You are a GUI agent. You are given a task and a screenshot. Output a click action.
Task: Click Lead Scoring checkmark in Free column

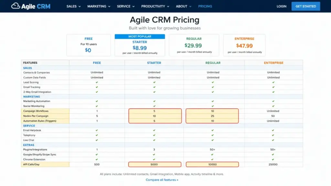pyautogui.click(x=97, y=82)
